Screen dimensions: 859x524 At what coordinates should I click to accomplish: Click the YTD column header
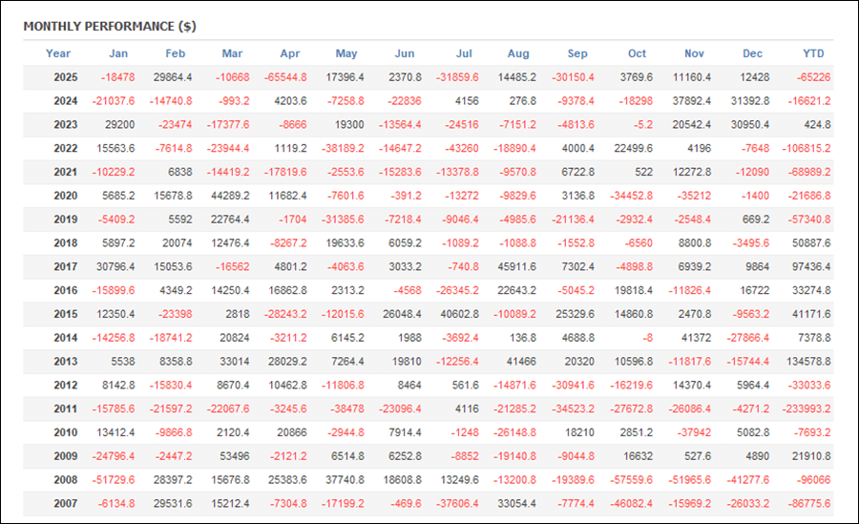tap(813, 53)
